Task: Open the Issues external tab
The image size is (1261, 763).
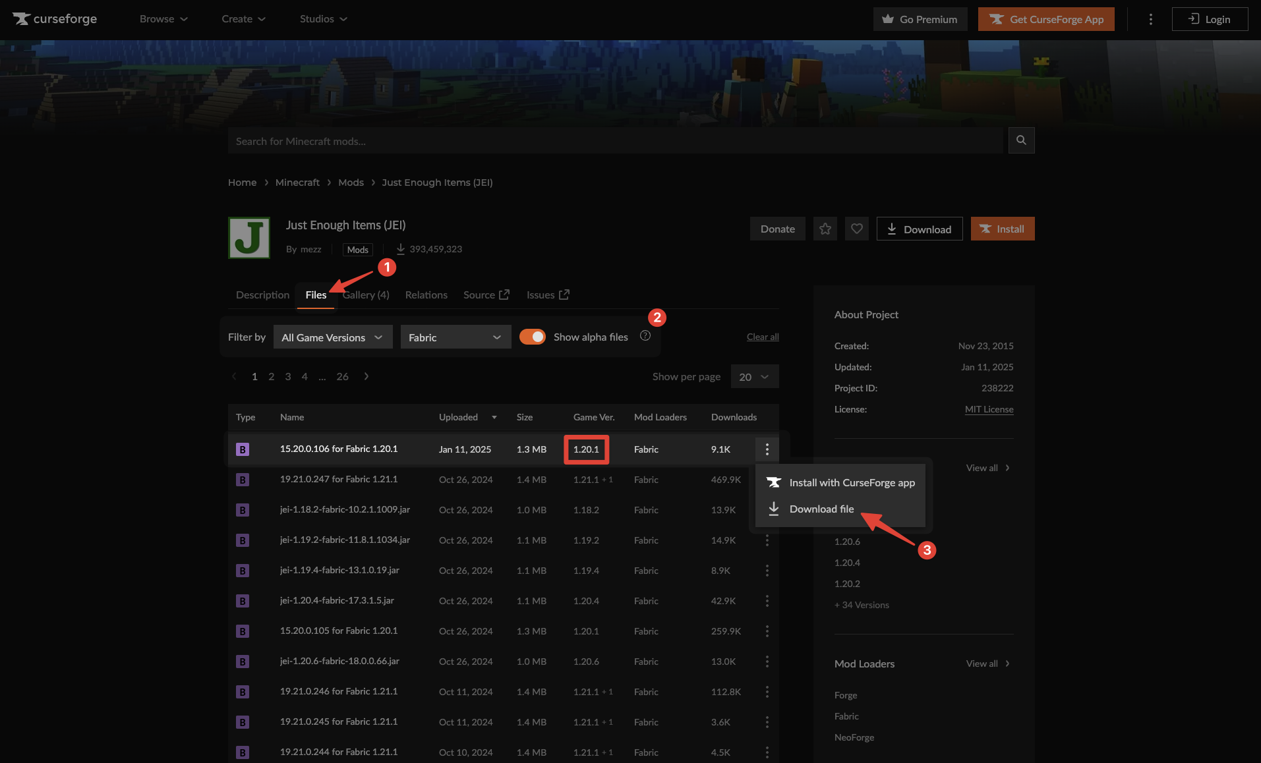Action: pos(548,295)
